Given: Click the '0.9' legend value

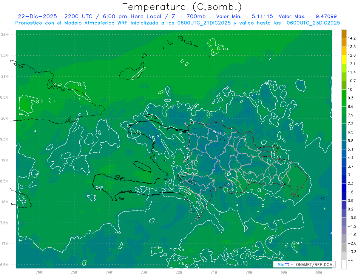Looking at the screenshot, I should (351, 201).
